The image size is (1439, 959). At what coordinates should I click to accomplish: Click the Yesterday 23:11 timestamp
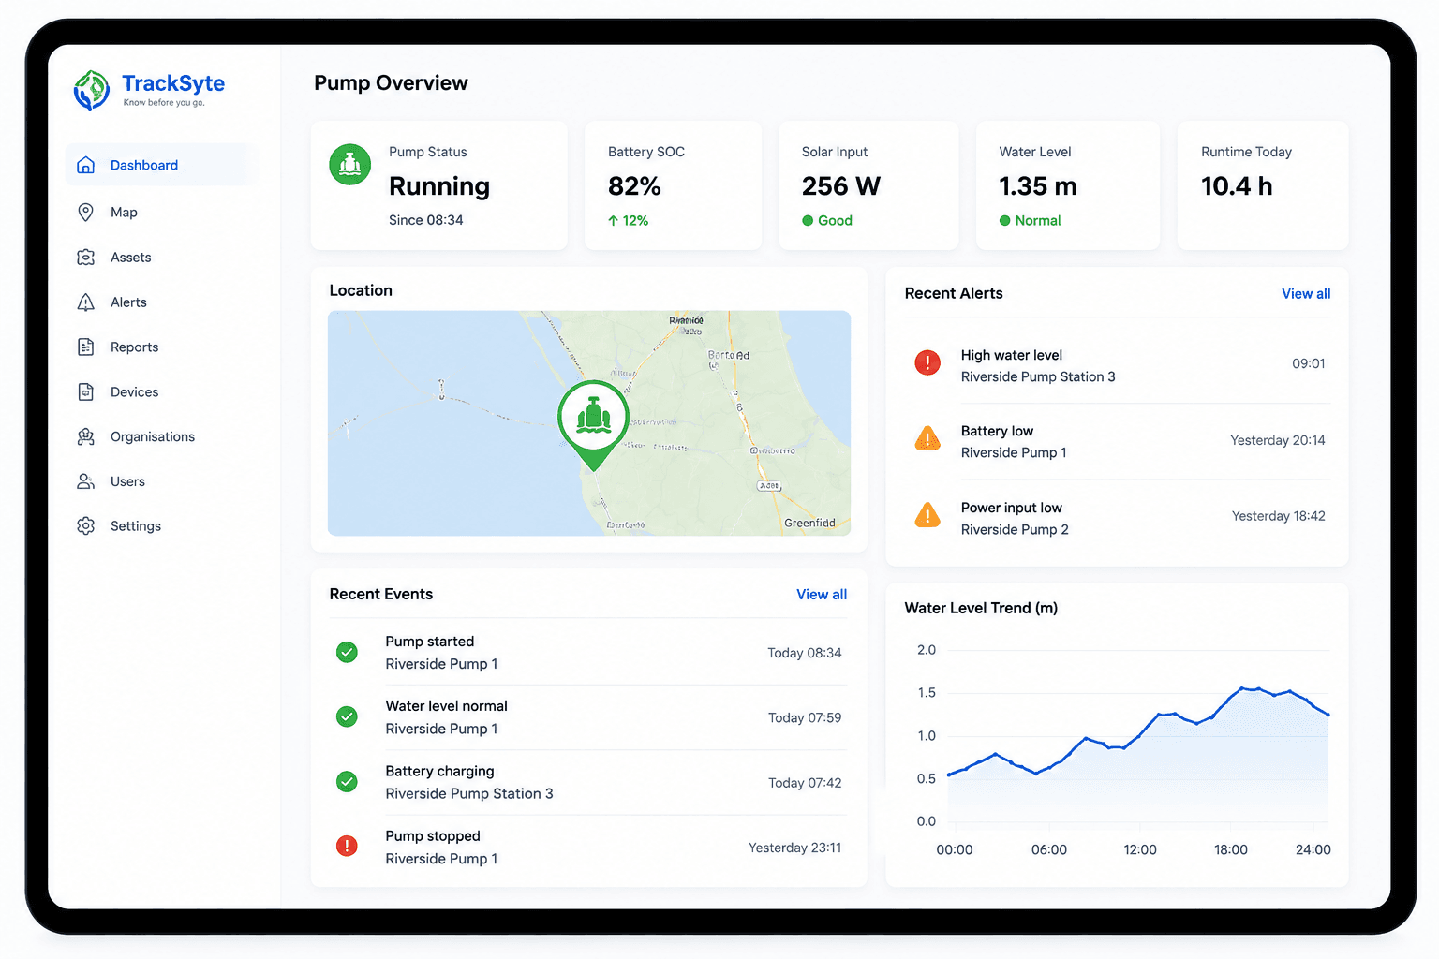click(x=794, y=848)
